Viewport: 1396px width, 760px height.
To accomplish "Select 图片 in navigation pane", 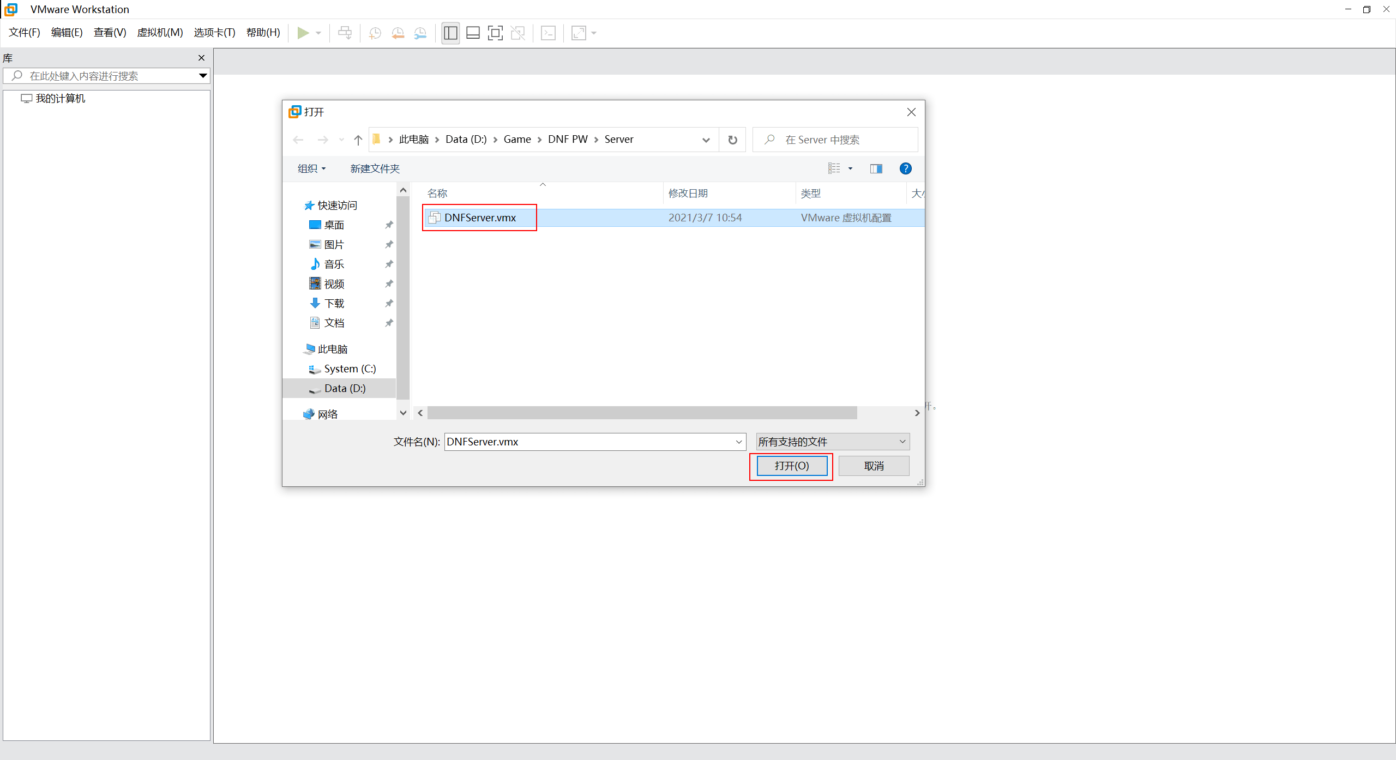I will (326, 245).
